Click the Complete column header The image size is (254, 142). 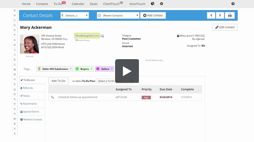187,90
